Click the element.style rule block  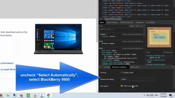(121, 30)
